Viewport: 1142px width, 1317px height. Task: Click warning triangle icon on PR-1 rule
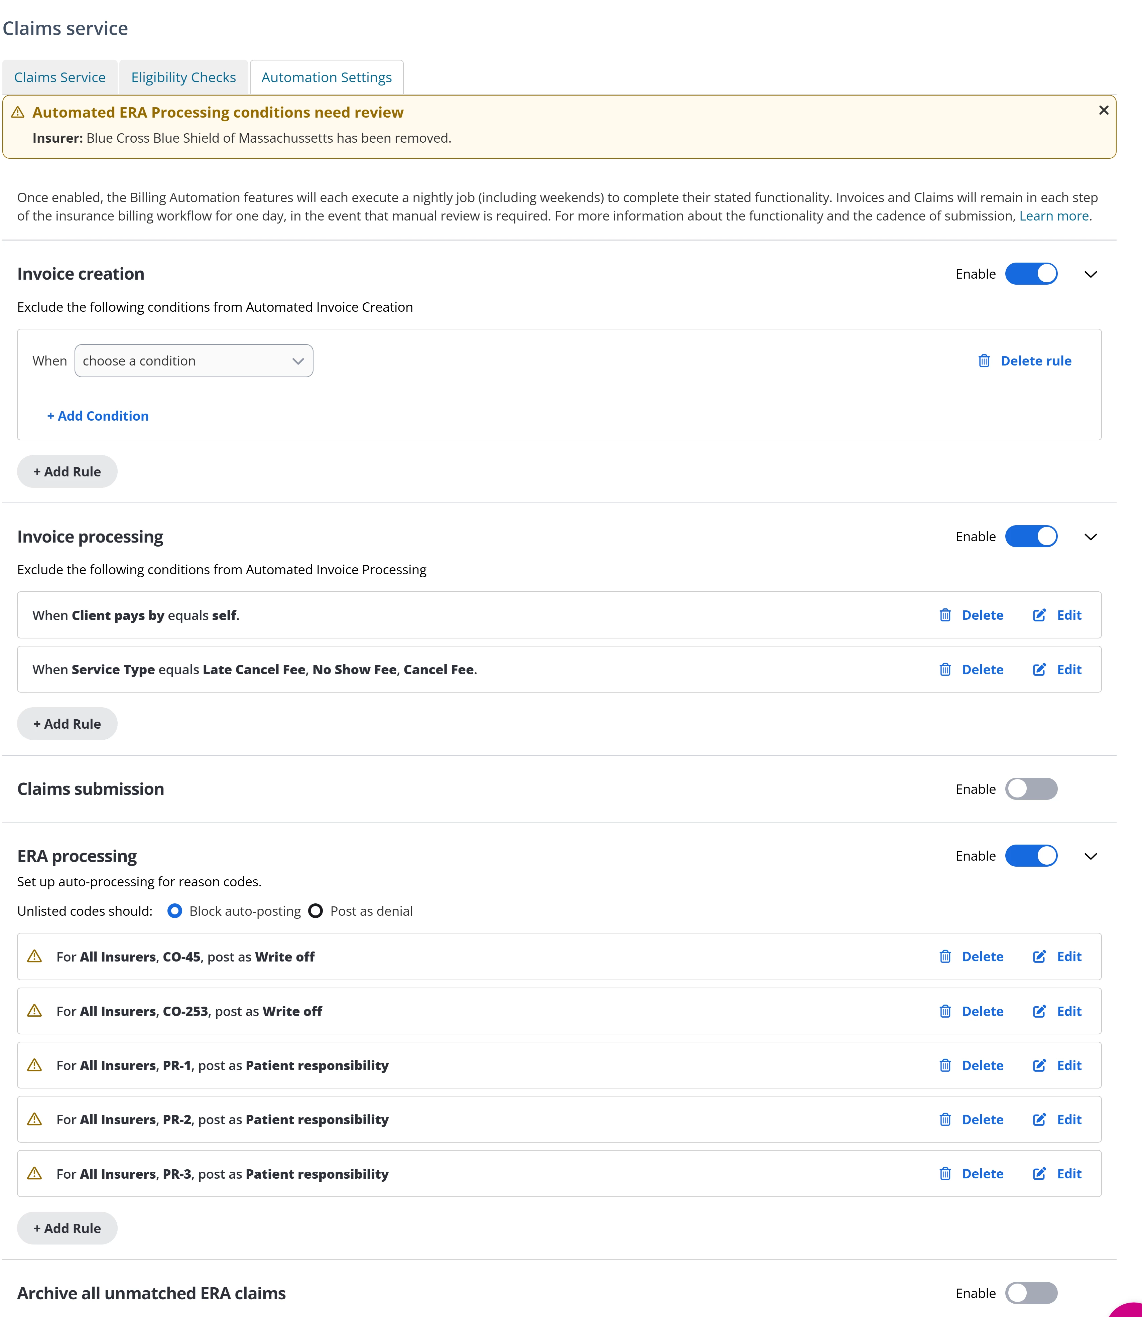coord(35,1065)
